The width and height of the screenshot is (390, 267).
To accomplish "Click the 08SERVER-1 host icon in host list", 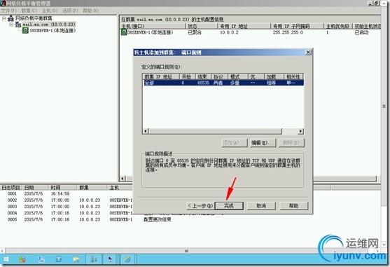I will point(124,32).
